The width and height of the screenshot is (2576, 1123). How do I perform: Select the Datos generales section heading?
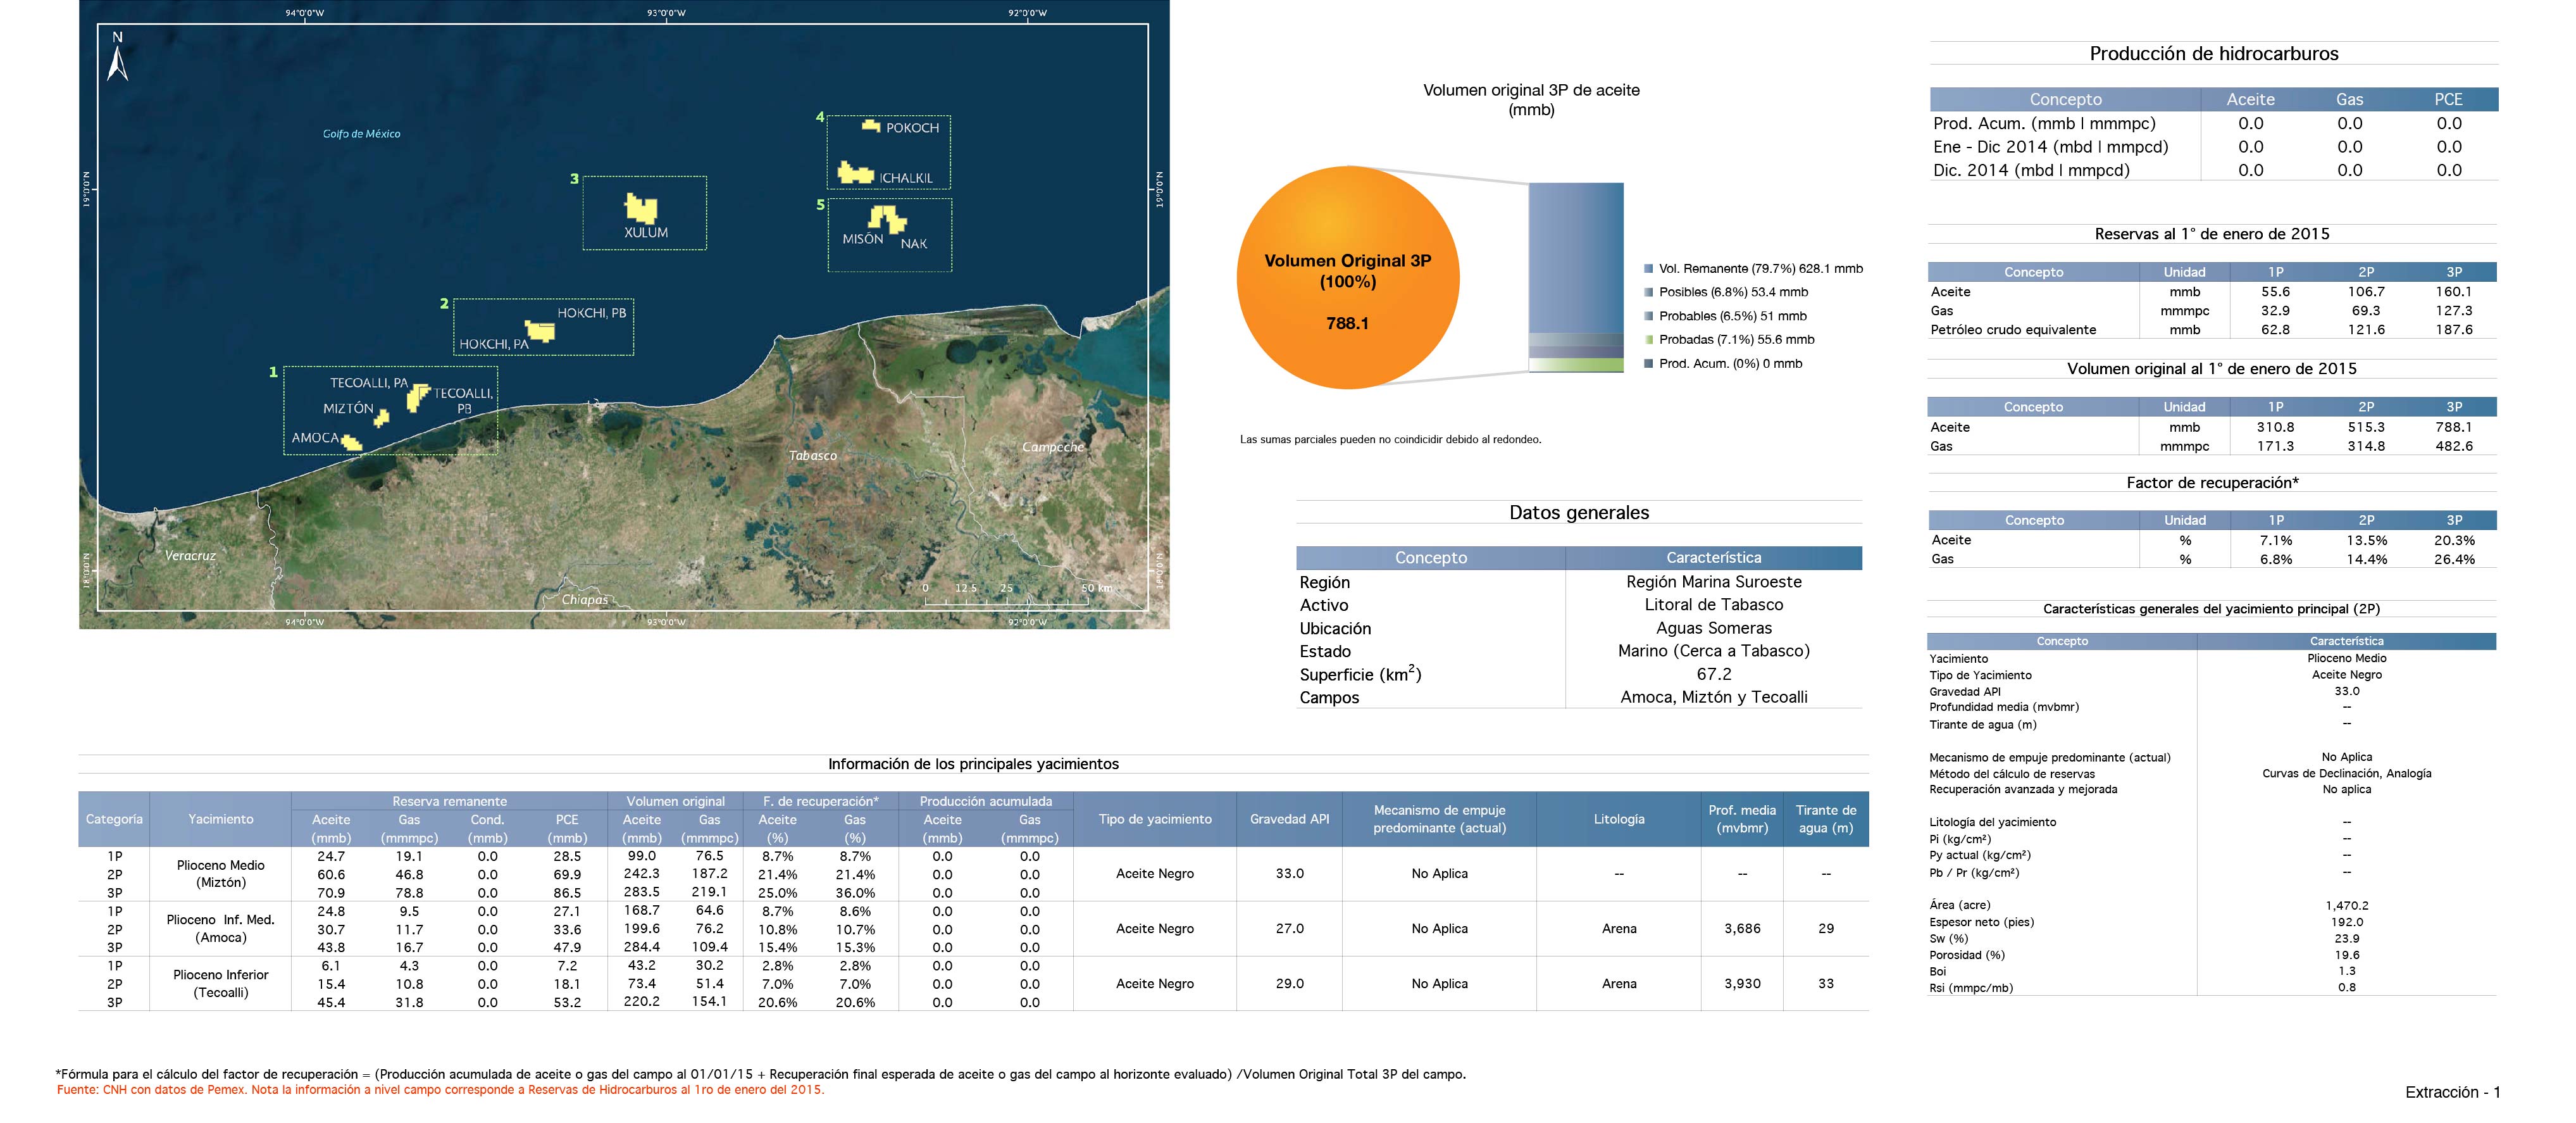pos(1578,513)
